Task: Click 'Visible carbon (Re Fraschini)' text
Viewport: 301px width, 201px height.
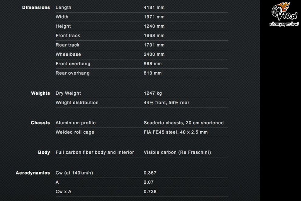Action: click(177, 152)
